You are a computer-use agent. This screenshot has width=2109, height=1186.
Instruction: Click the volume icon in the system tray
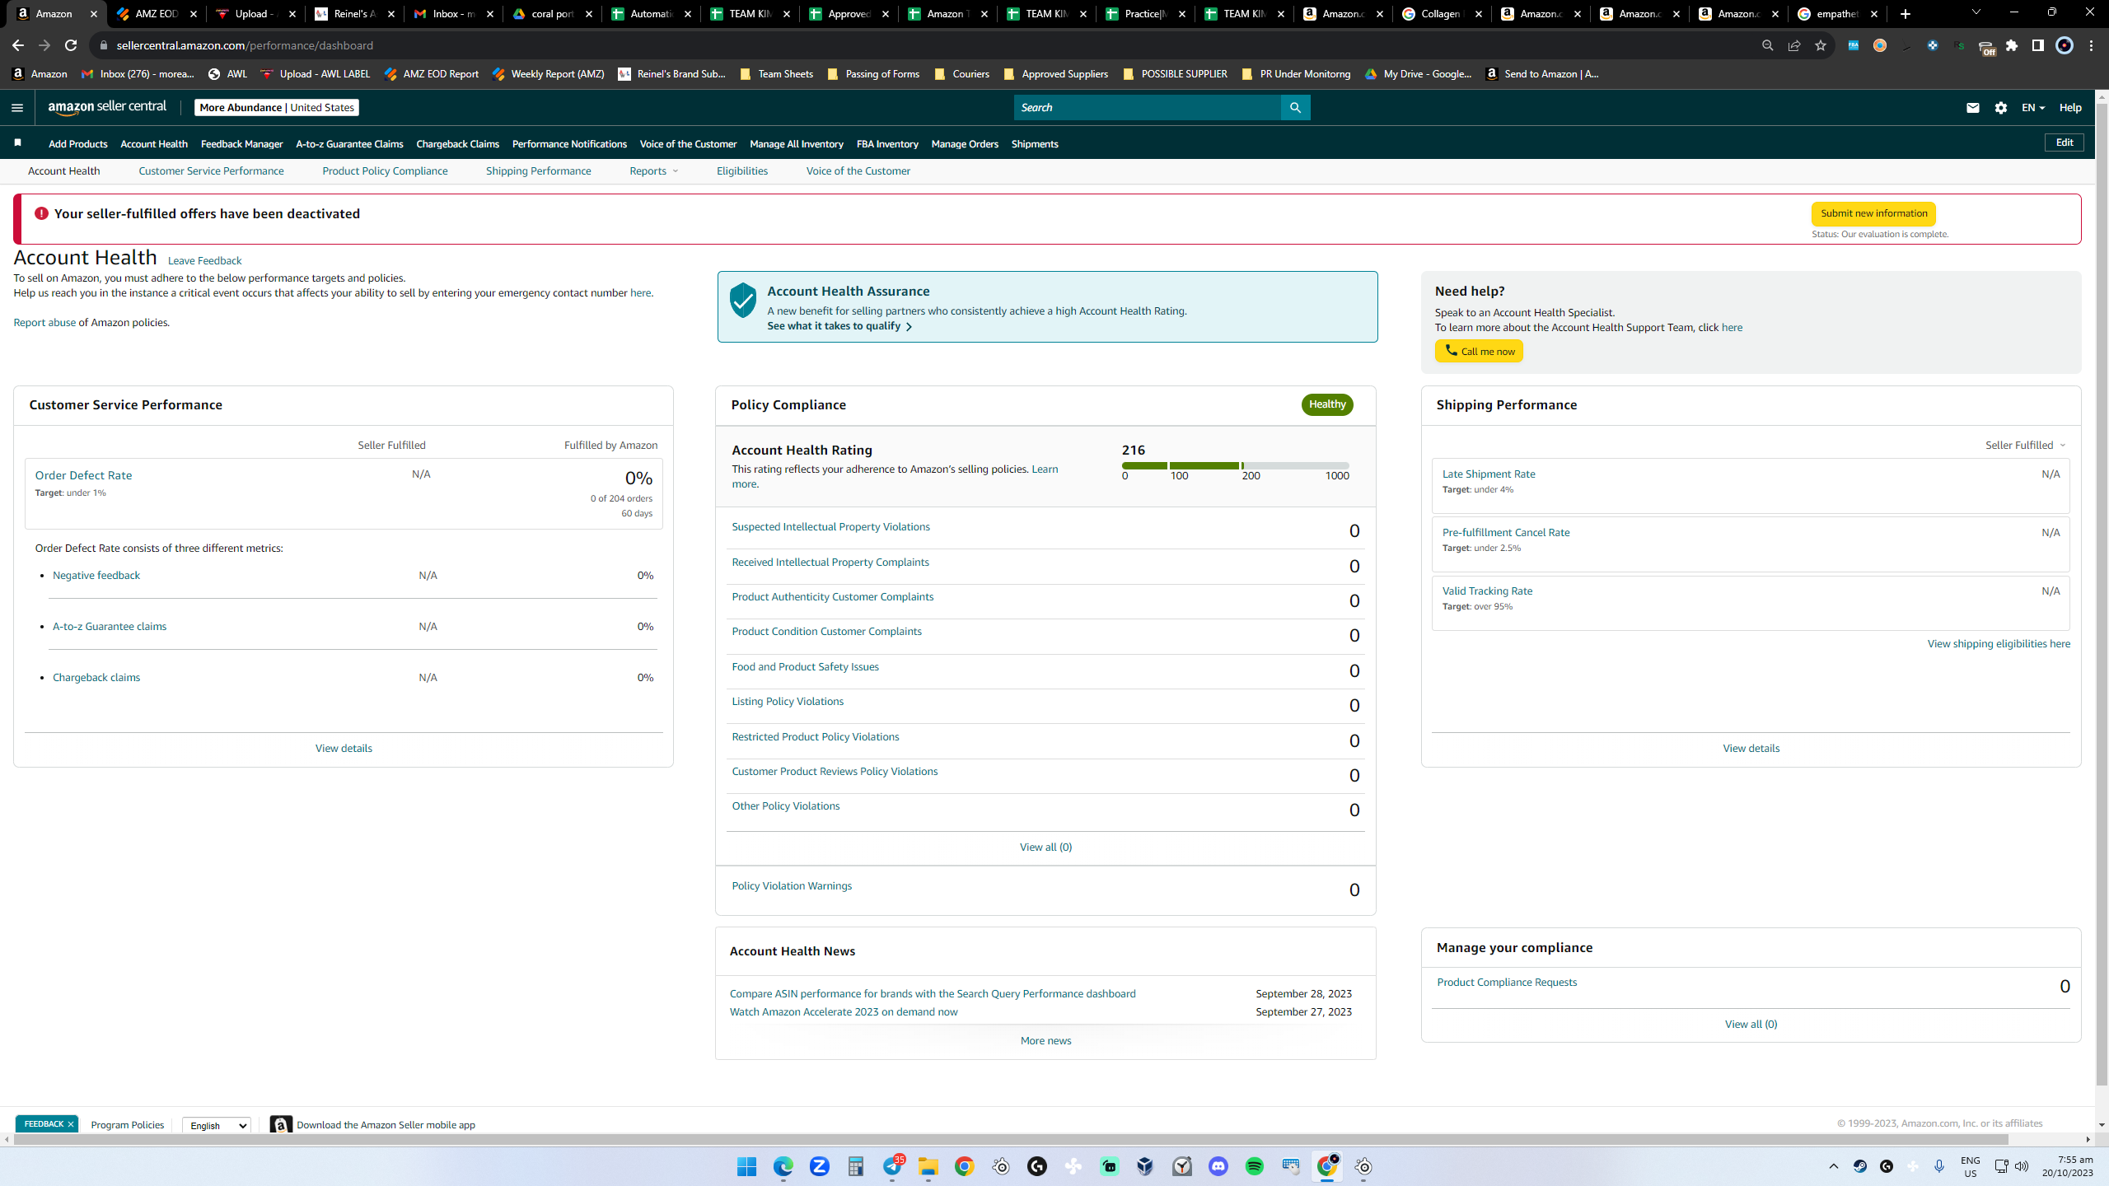[x=2022, y=1166]
